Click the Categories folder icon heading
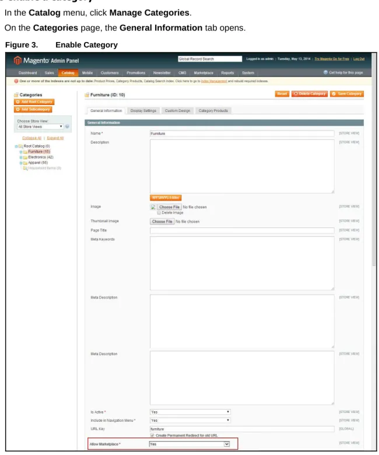The image size is (379, 455). 16,95
